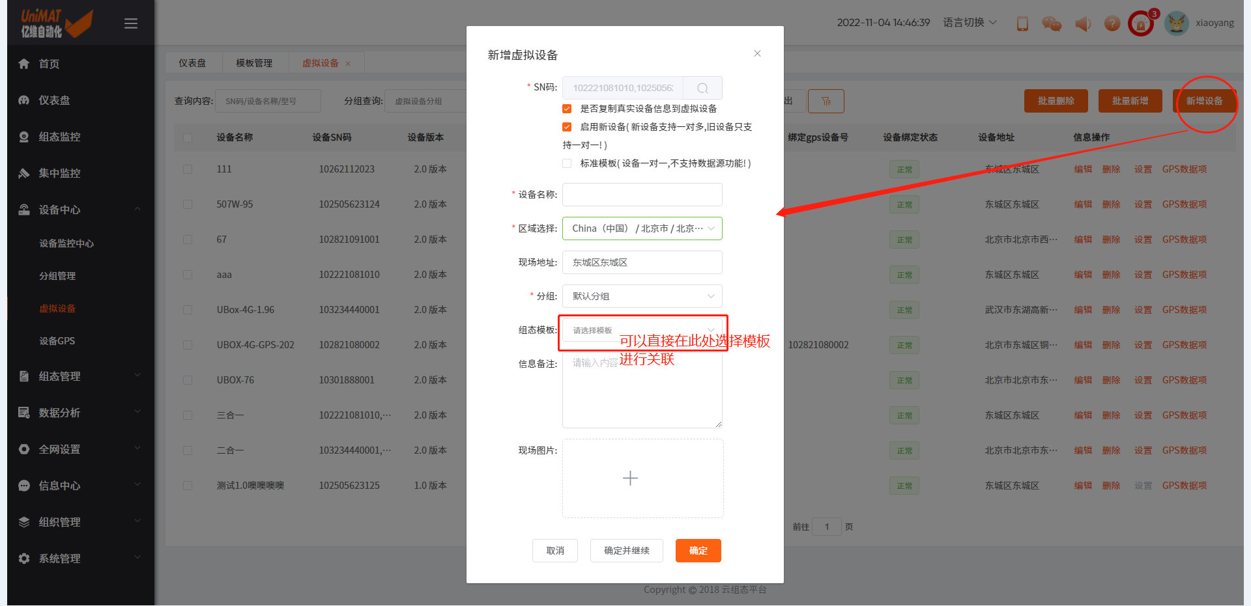Click the SN码 search magnifier icon
The height and width of the screenshot is (606, 1251).
coord(702,88)
